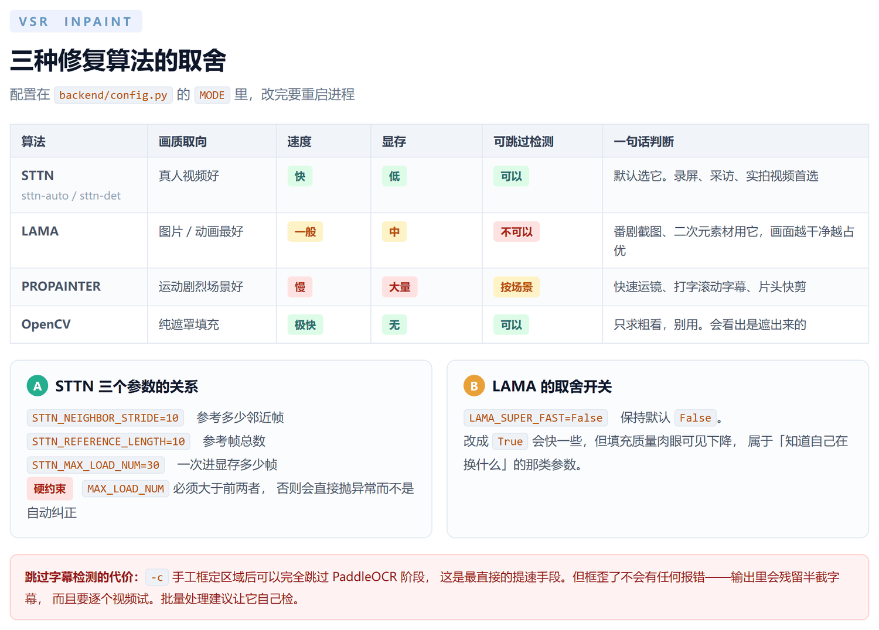Click the red 硬约束 badge
Screen dimensions: 879x630
click(50, 489)
